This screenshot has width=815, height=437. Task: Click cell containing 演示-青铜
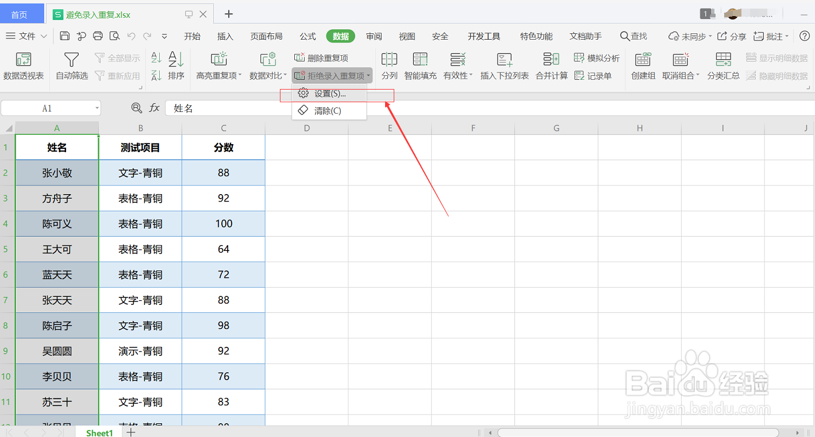[140, 351]
